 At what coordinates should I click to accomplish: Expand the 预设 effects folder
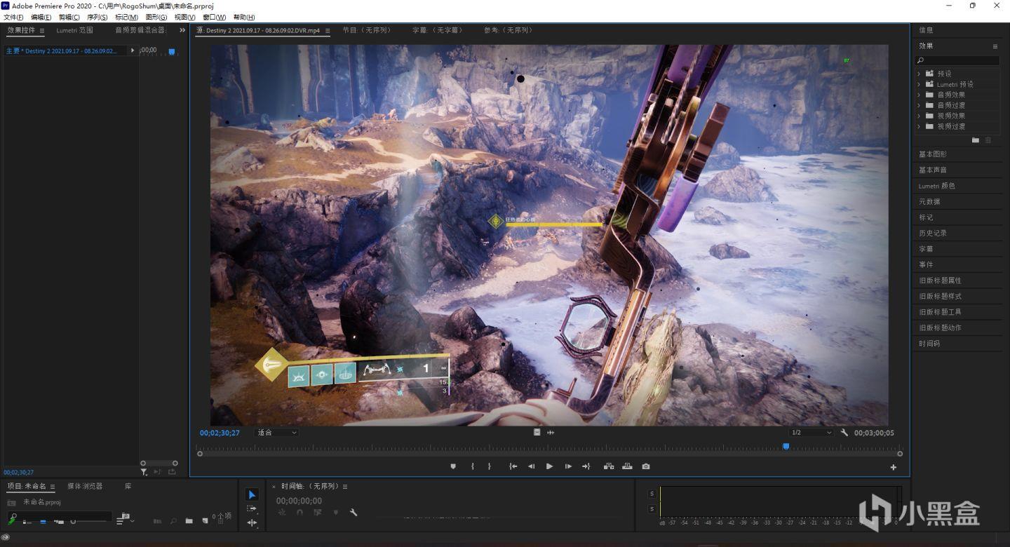point(919,74)
